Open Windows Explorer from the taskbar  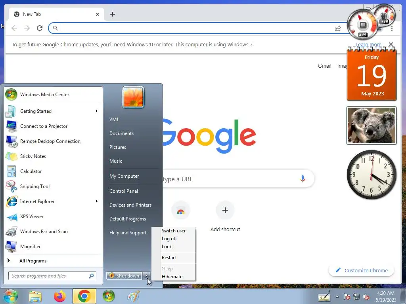point(35,296)
